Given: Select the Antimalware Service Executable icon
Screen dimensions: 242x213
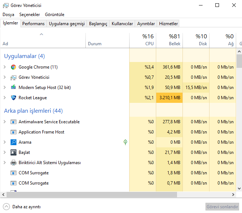Looking at the screenshot, I should click(x=14, y=122).
